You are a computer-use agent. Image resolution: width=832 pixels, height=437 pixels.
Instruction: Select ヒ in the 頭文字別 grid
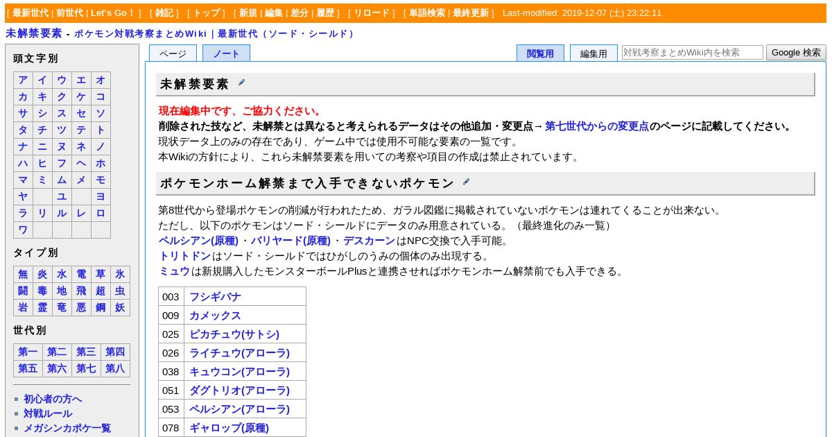pos(42,163)
